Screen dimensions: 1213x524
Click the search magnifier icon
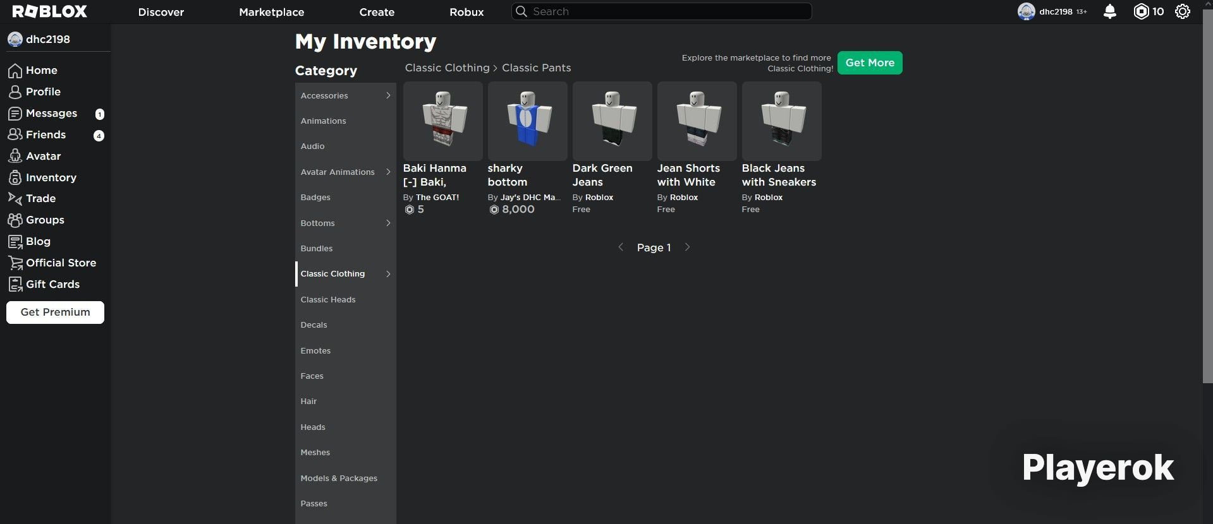pos(521,11)
